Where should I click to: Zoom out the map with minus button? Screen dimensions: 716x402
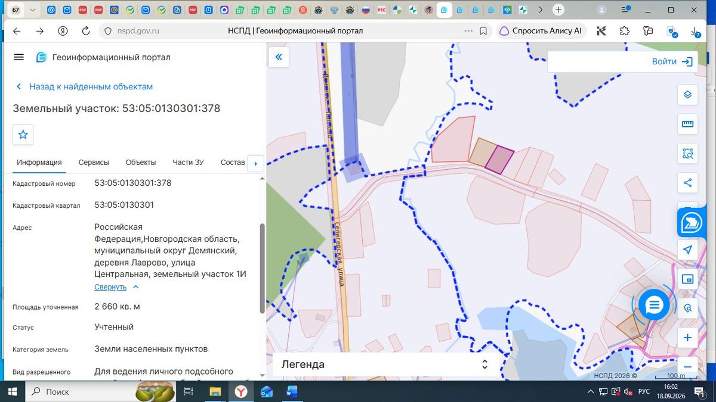(687, 367)
